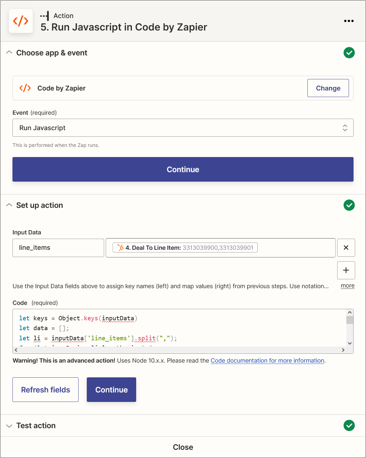366x458 pixels.
Task: Open the Event dropdown showing Run Javascript
Action: click(183, 128)
